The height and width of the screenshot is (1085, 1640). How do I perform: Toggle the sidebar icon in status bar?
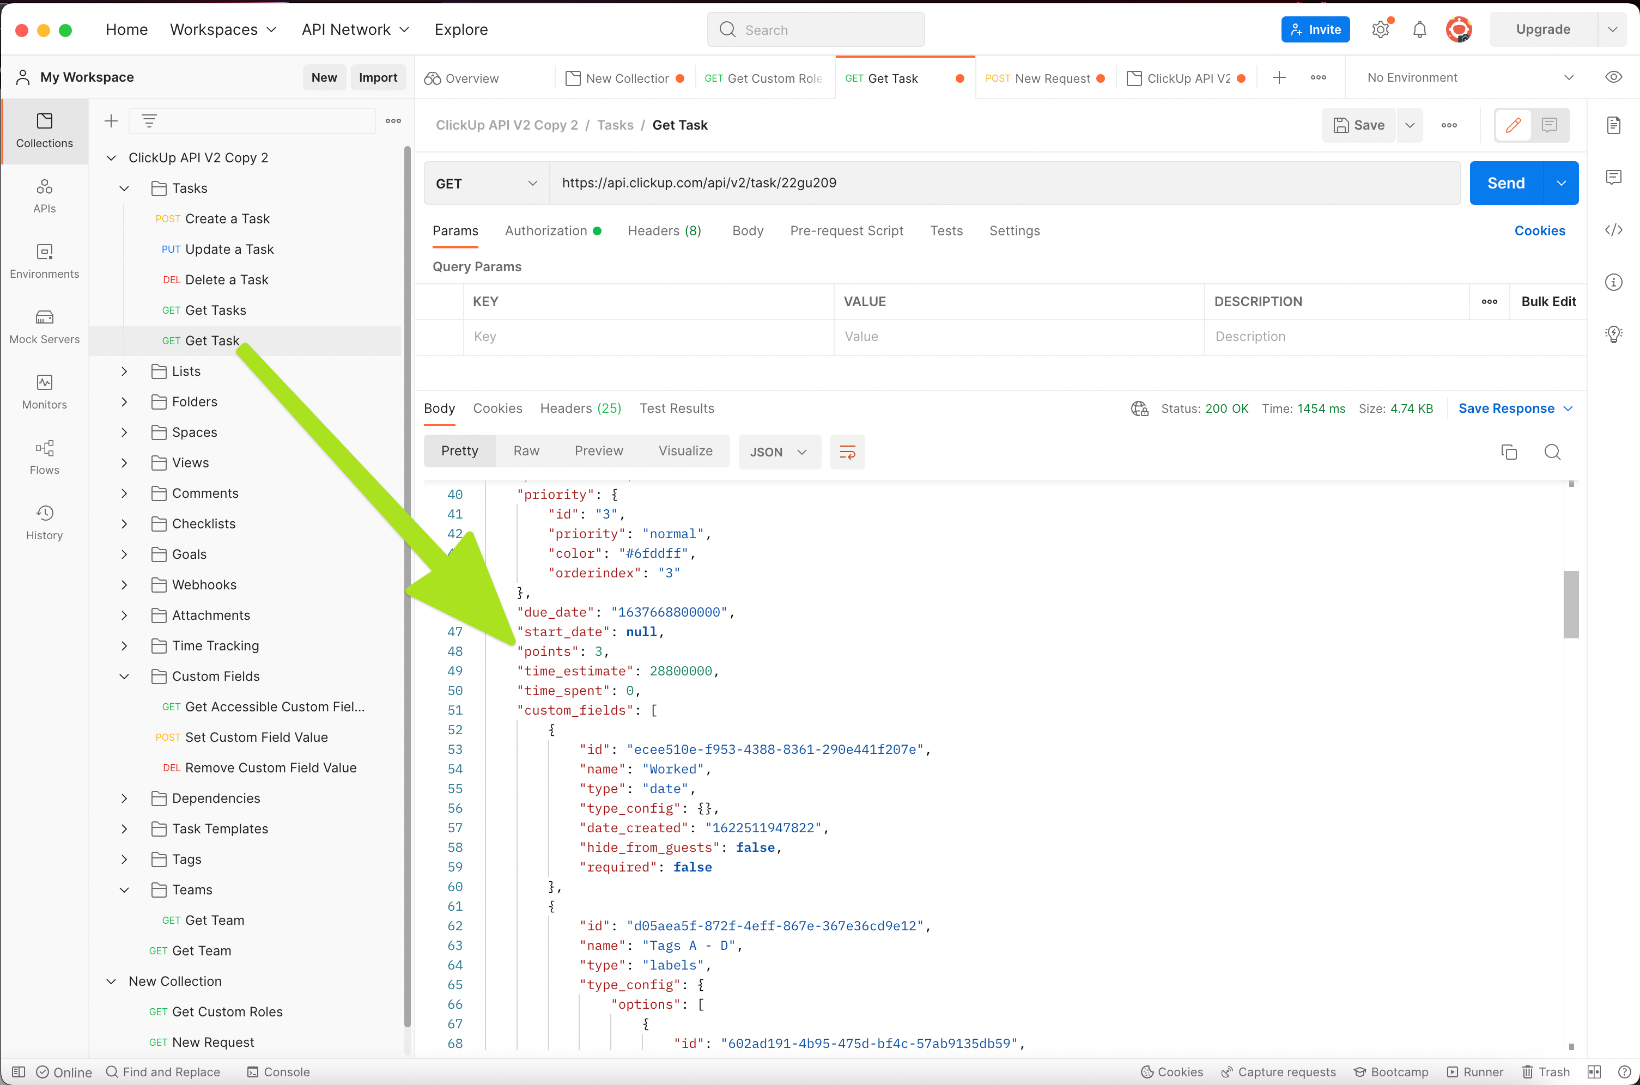19,1072
